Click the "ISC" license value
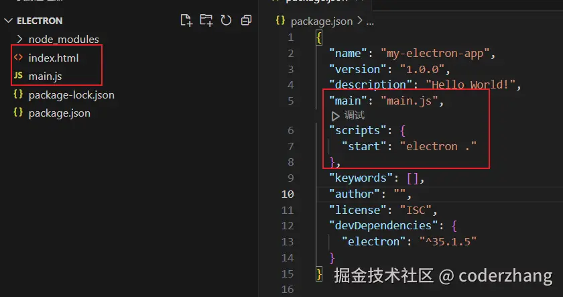Screen dimensions: 563x297 click(x=416, y=210)
